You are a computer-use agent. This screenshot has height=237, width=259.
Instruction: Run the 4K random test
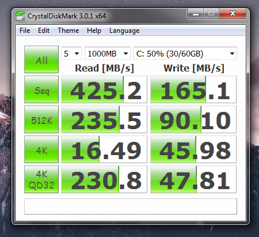coord(41,149)
